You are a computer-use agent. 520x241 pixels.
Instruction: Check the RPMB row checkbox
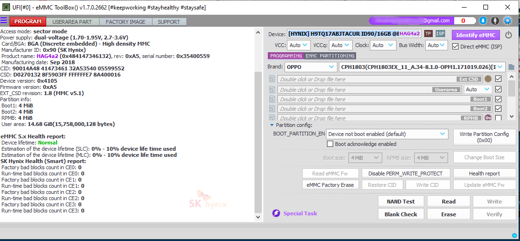pyautogui.click(x=498, y=118)
